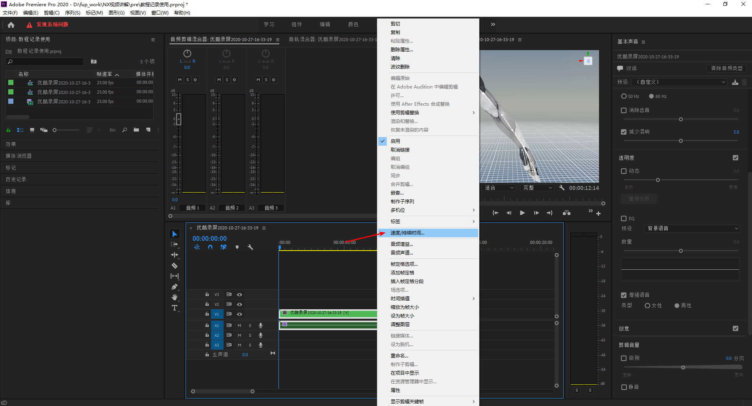
Task: Select the Track Select Forward tool
Action: (175, 244)
